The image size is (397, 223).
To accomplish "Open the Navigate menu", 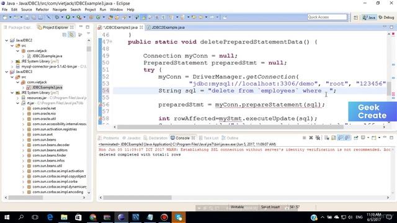I will 60,10.
